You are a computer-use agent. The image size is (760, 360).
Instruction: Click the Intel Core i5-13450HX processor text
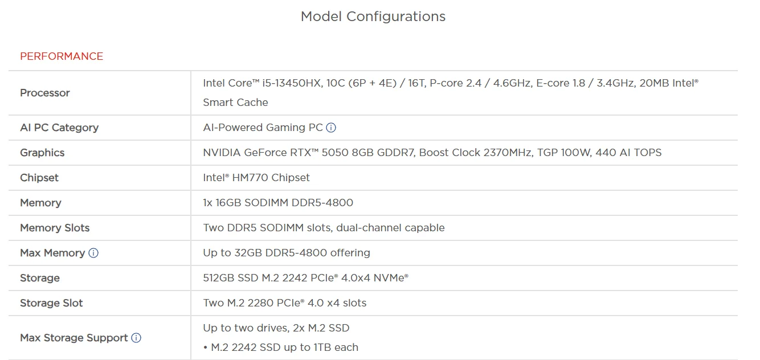450,83
